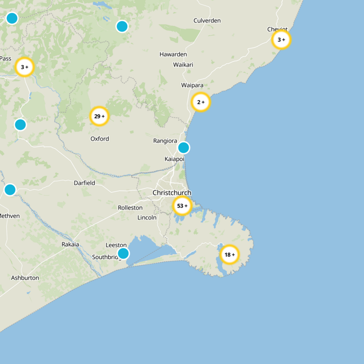
Task: Click the Rangiora town label
Action: point(165,141)
